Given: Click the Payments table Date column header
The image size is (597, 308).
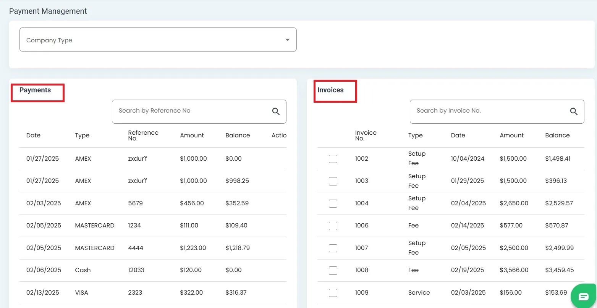Looking at the screenshot, I should [x=33, y=135].
